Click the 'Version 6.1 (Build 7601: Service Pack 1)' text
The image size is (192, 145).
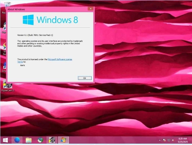(35, 35)
